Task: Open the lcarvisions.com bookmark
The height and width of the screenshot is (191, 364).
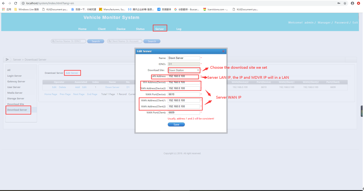Action: (x=215, y=9)
